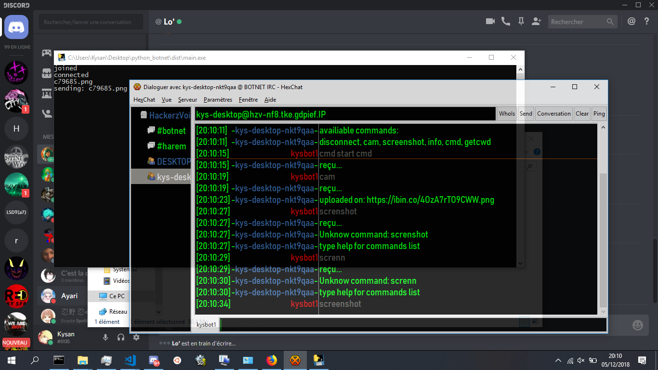Select the DESKTOP dialog in HexChat tree
The image size is (658, 370).
point(169,161)
